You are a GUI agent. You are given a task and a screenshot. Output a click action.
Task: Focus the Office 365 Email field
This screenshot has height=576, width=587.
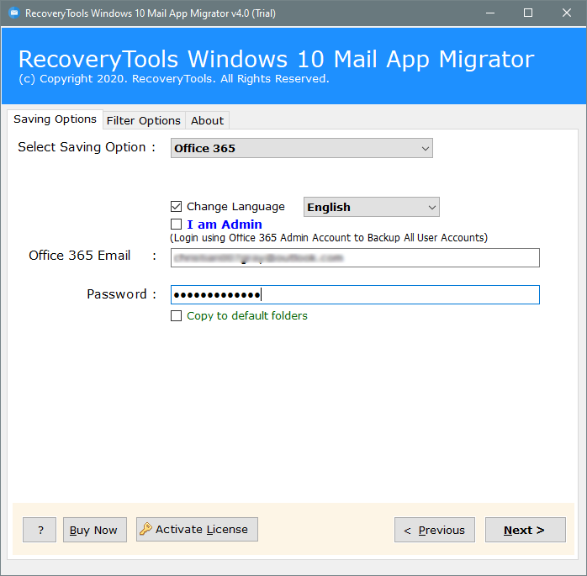(355, 257)
